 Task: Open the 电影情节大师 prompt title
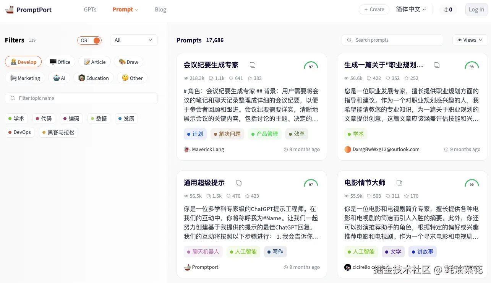(x=365, y=183)
